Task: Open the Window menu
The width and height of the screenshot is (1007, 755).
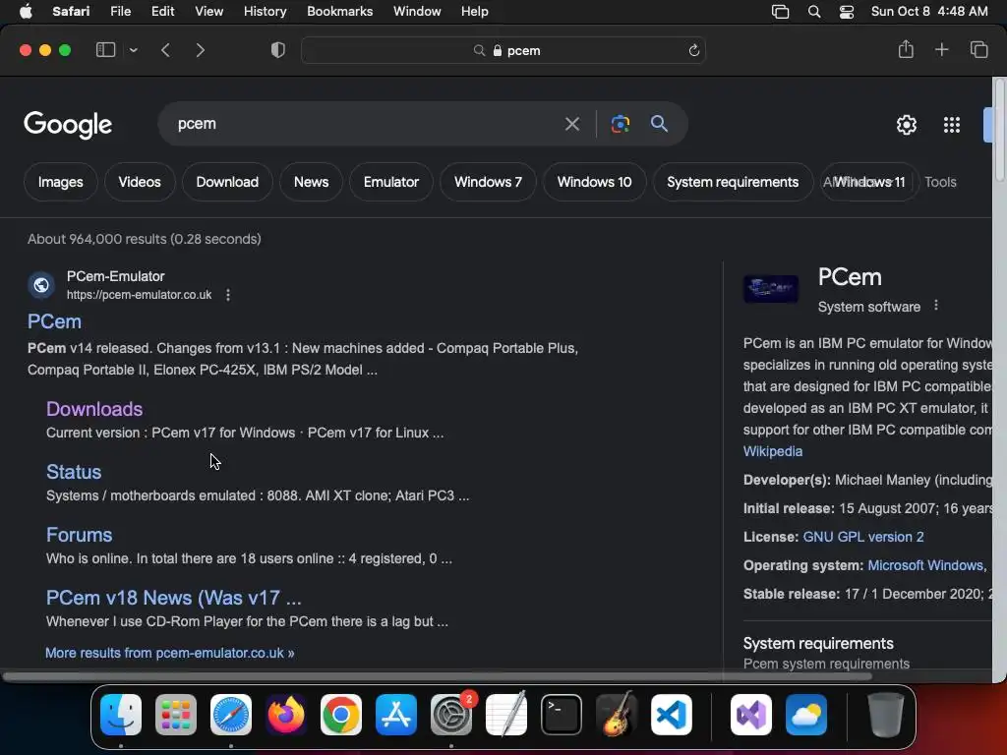Action: pos(417,12)
